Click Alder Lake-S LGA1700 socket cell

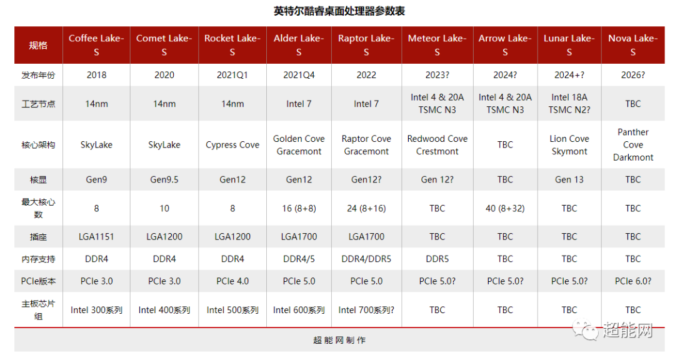299,237
